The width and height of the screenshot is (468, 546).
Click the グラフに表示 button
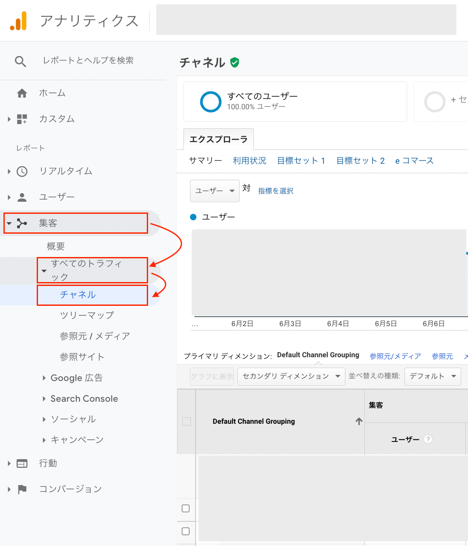(212, 376)
